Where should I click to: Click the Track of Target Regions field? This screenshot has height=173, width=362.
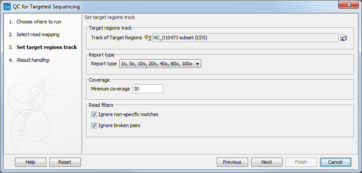click(x=245, y=38)
